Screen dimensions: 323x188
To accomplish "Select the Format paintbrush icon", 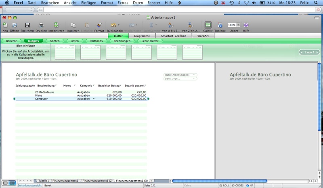I will [99, 25].
